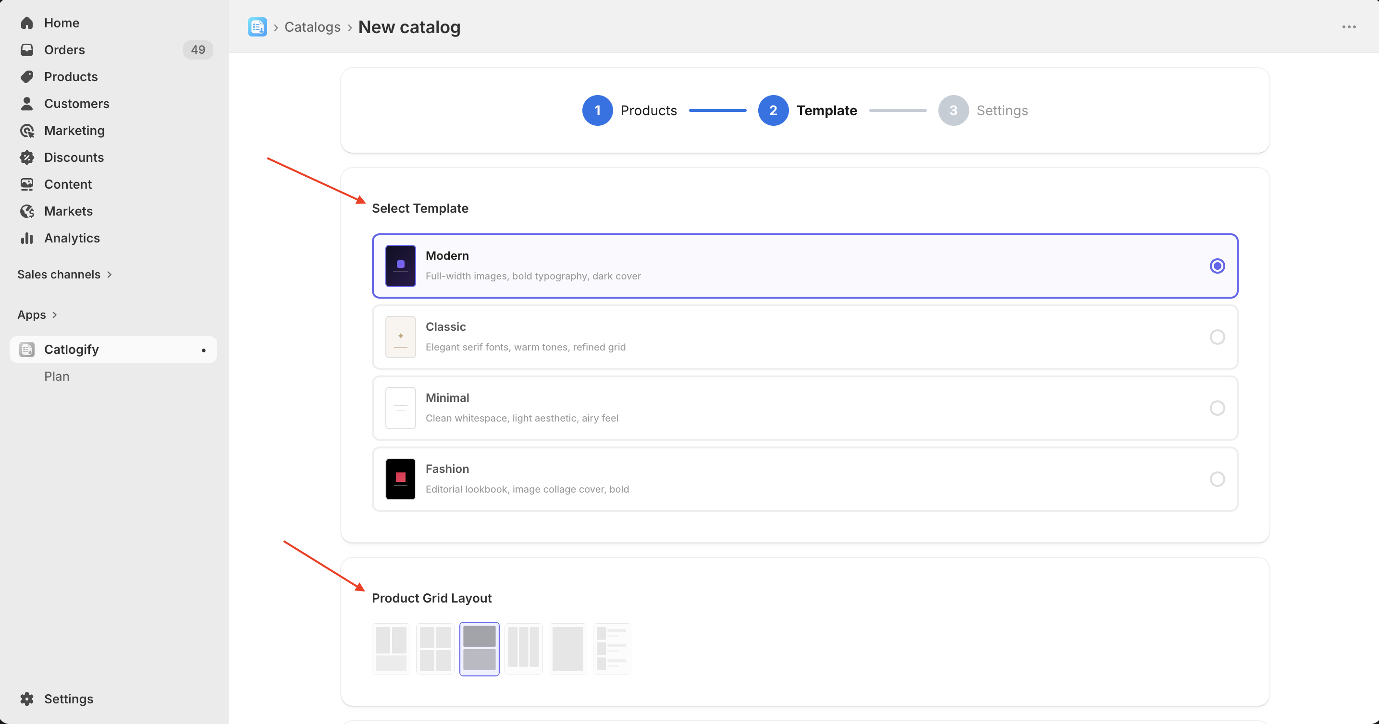Click the Product Grid Layout heading
This screenshot has width=1379, height=724.
[431, 598]
